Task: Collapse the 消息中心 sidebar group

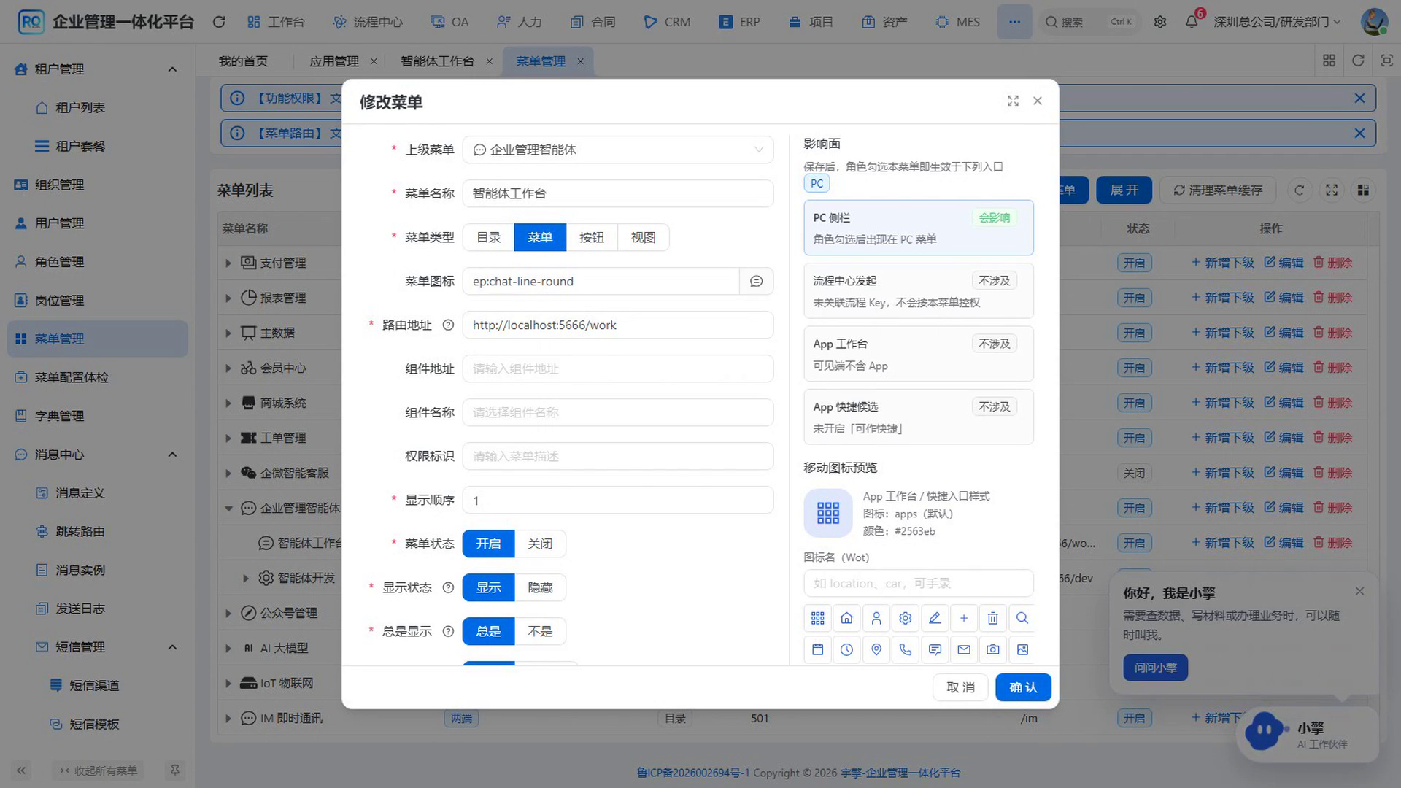Action: pyautogui.click(x=172, y=455)
